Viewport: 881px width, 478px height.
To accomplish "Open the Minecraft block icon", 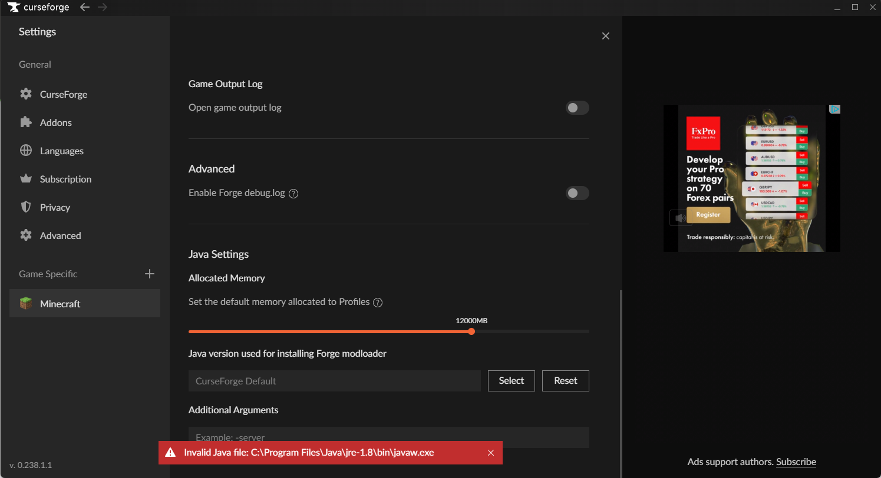I will 25,304.
